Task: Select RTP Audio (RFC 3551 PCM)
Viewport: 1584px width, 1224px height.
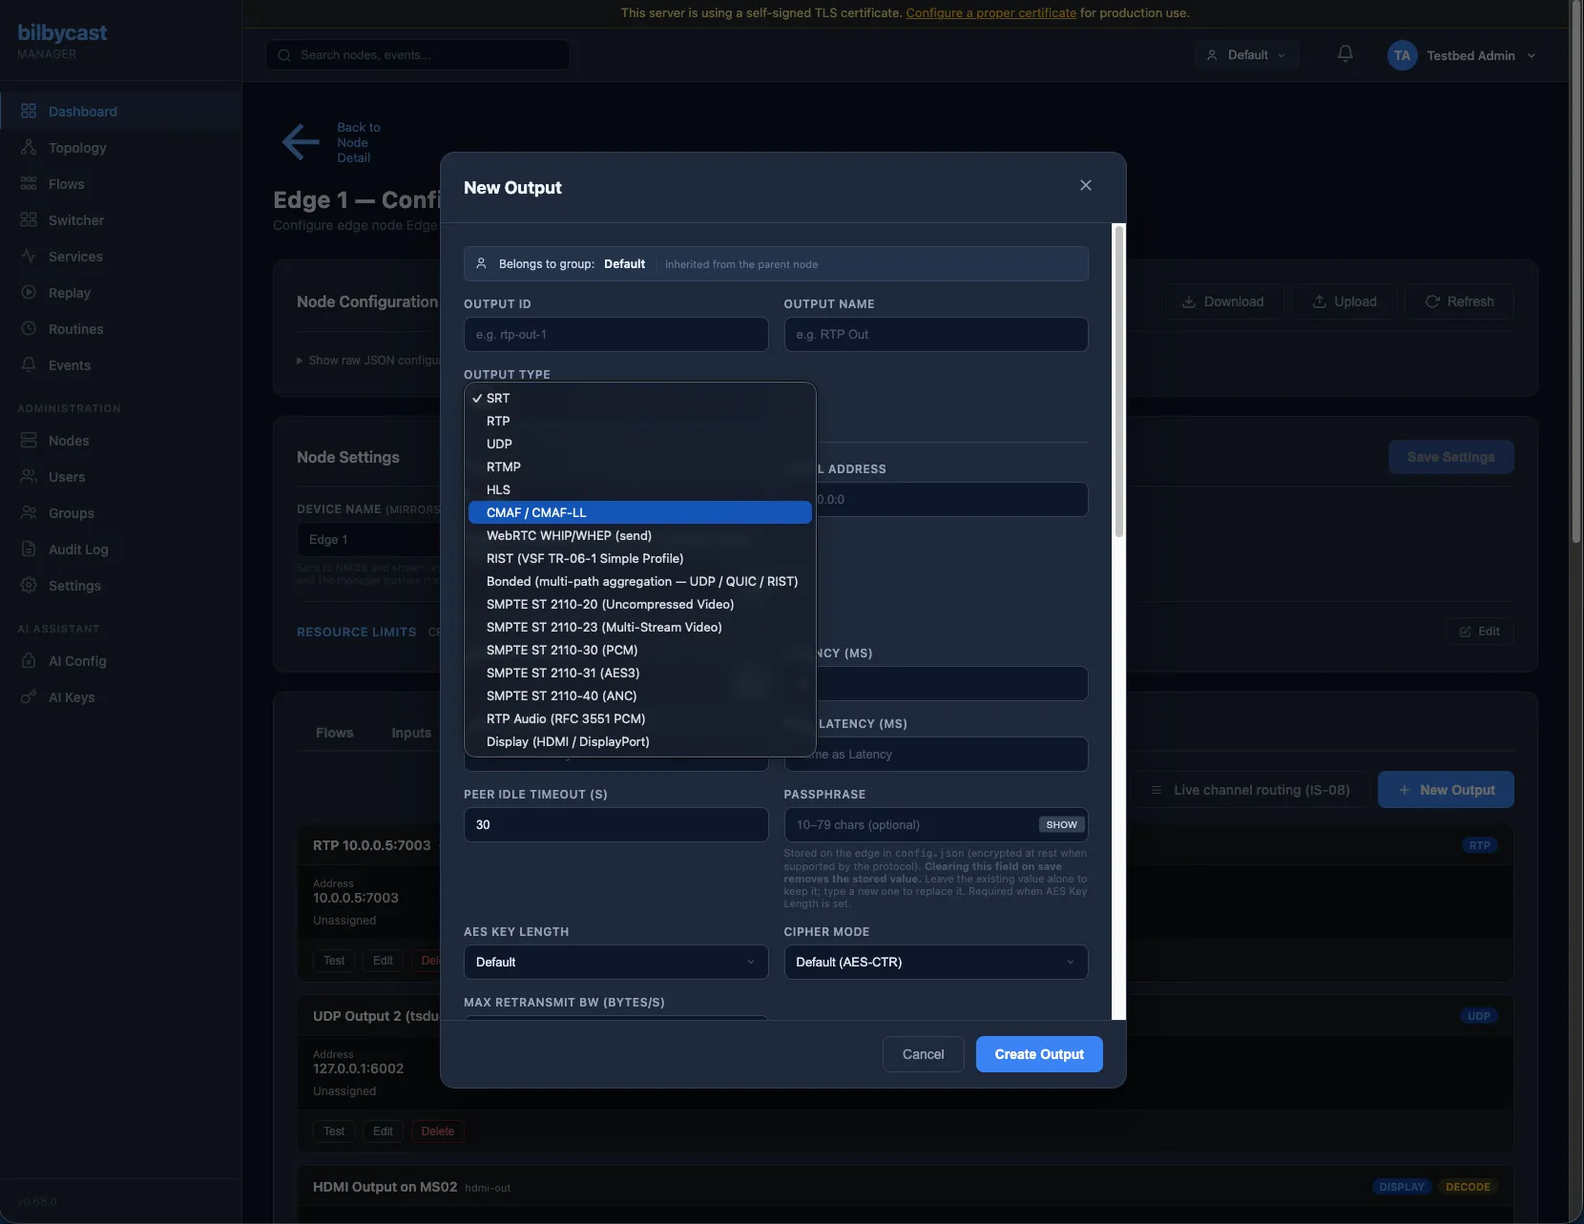Action: pos(639,718)
